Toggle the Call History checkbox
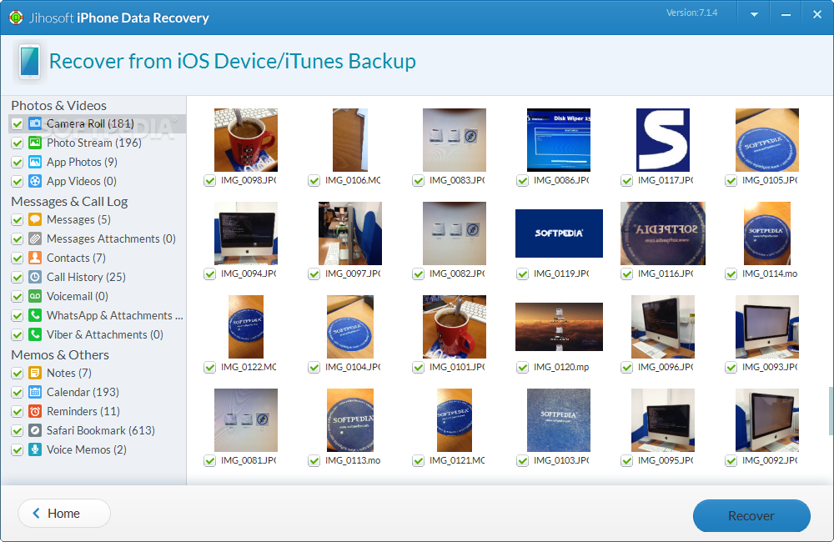 point(17,277)
